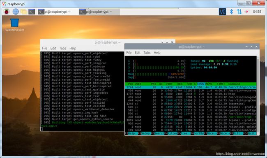Image resolution: width=267 pixels, height=158 pixels.
Task: Open the File Manager folder icon
Action: pyautogui.click(x=24, y=12)
